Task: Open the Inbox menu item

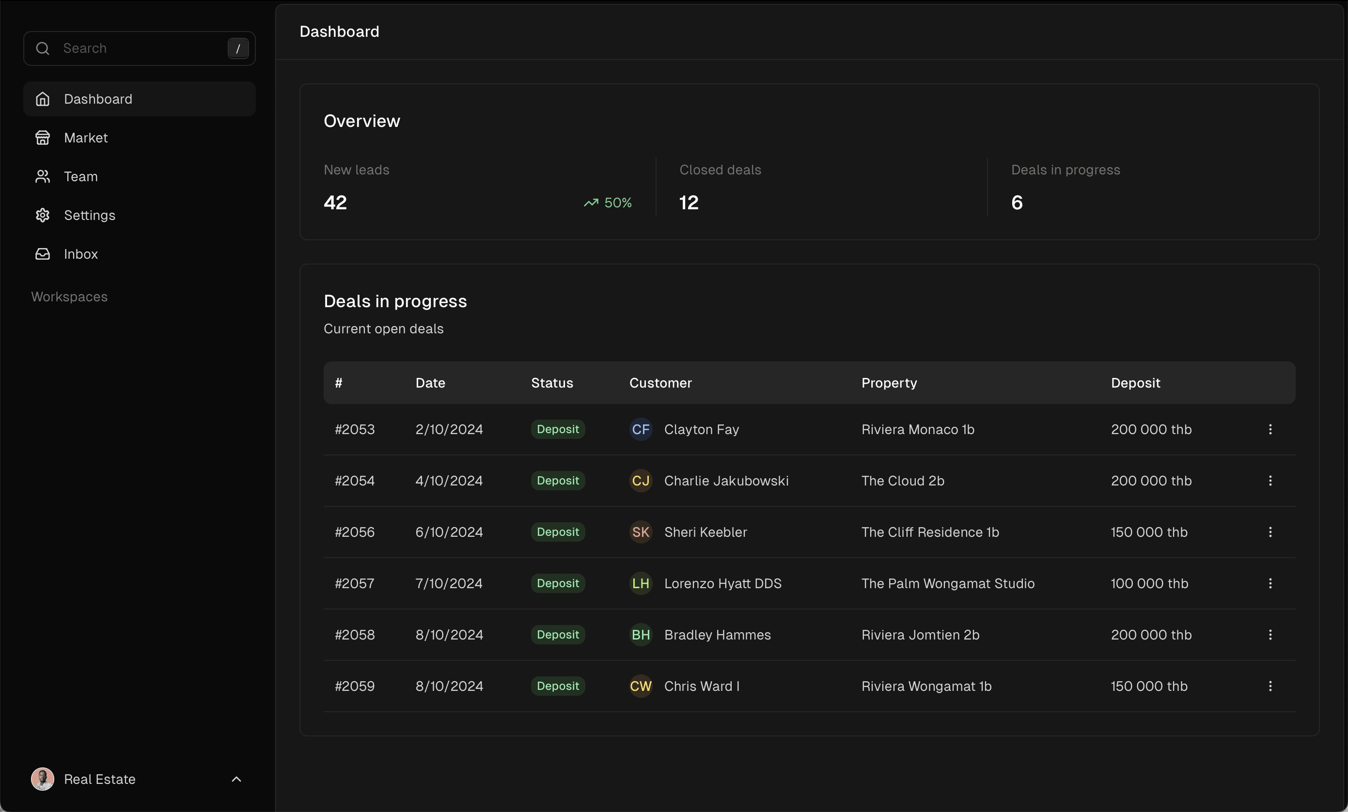Action: coord(81,254)
